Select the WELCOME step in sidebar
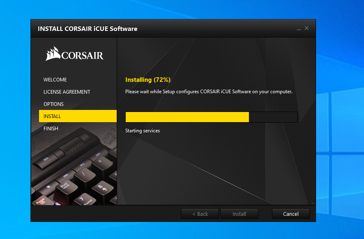The width and height of the screenshot is (364, 239). pyautogui.click(x=55, y=80)
